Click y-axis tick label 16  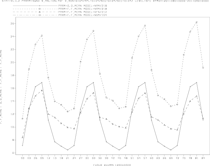(x=12, y=88)
